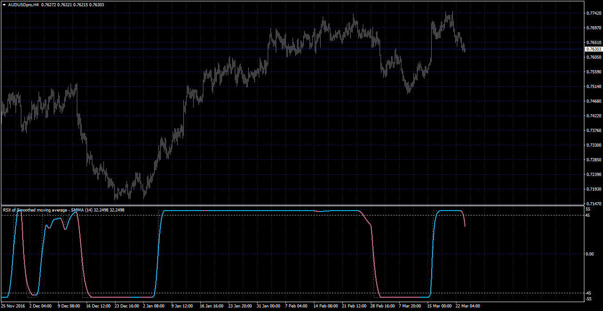Click indicator level label 45
This screenshot has width=603, height=311.
[588, 215]
